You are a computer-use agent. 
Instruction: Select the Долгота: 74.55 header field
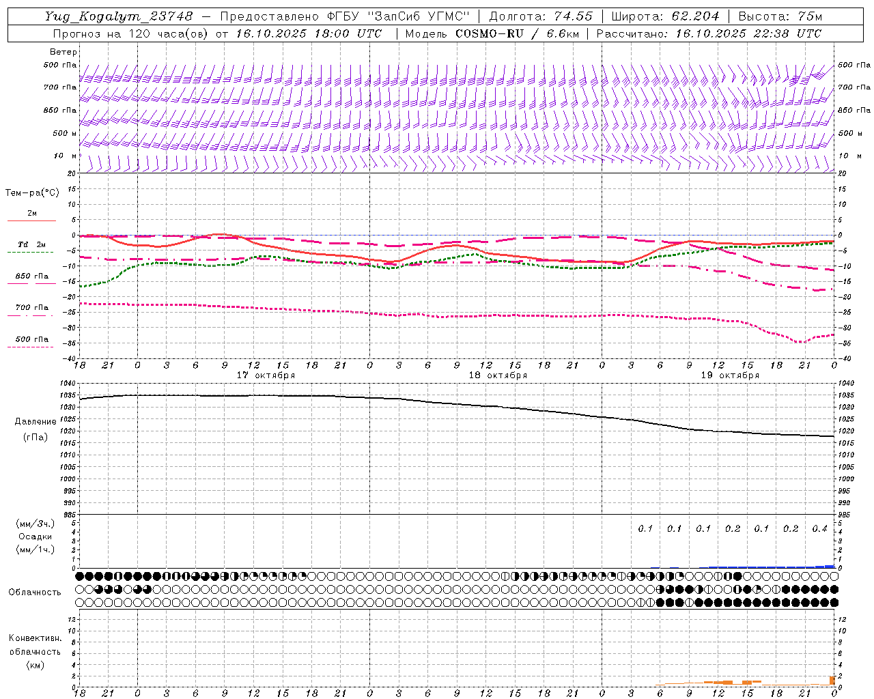click(541, 16)
